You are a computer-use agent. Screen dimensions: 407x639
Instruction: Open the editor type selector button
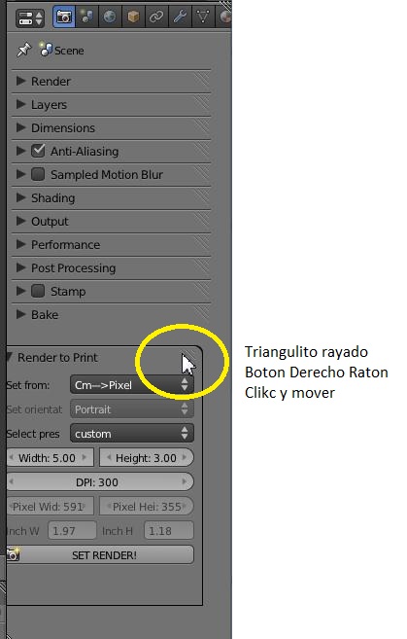(30, 18)
